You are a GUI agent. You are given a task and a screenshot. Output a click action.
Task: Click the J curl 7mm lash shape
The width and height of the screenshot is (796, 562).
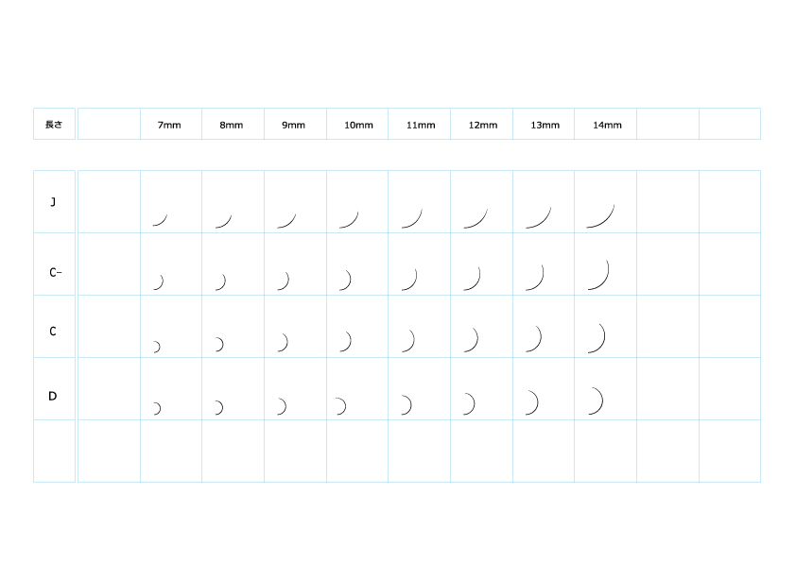[x=160, y=220]
